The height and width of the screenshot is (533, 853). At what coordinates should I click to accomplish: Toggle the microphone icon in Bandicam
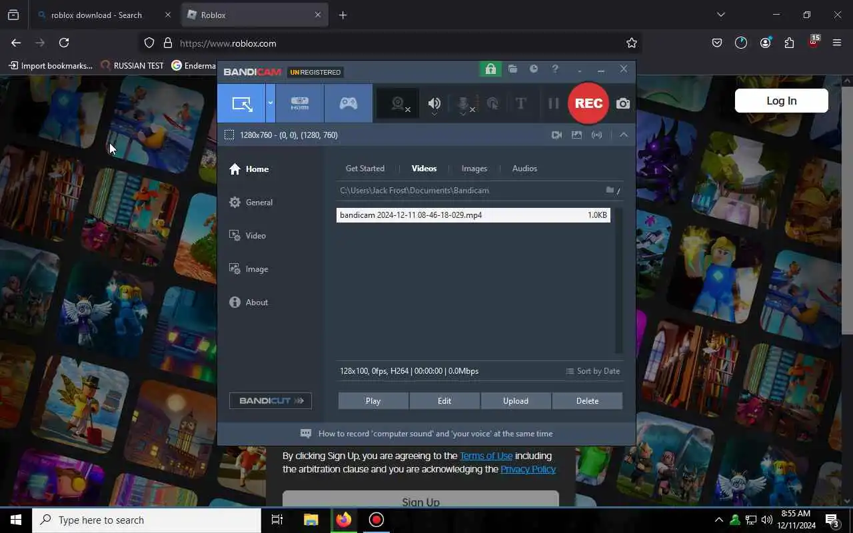tap(464, 104)
